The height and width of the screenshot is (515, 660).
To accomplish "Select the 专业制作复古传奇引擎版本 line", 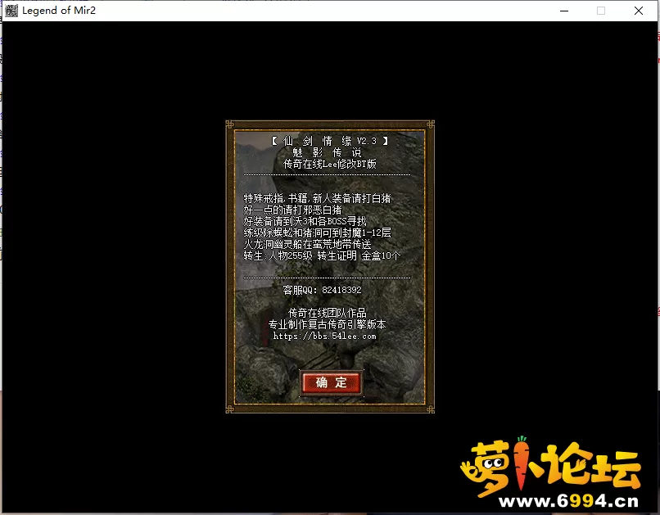I will click(327, 324).
